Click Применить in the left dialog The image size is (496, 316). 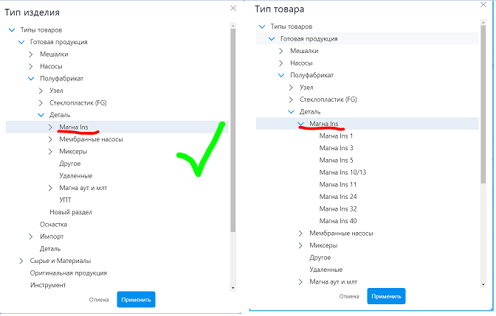[136, 299]
